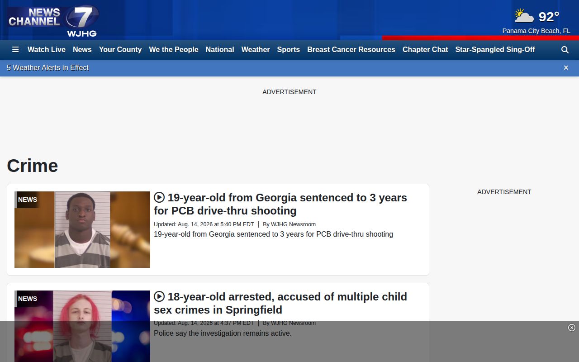Open the Weather section
This screenshot has height=362, width=579.
256,50
